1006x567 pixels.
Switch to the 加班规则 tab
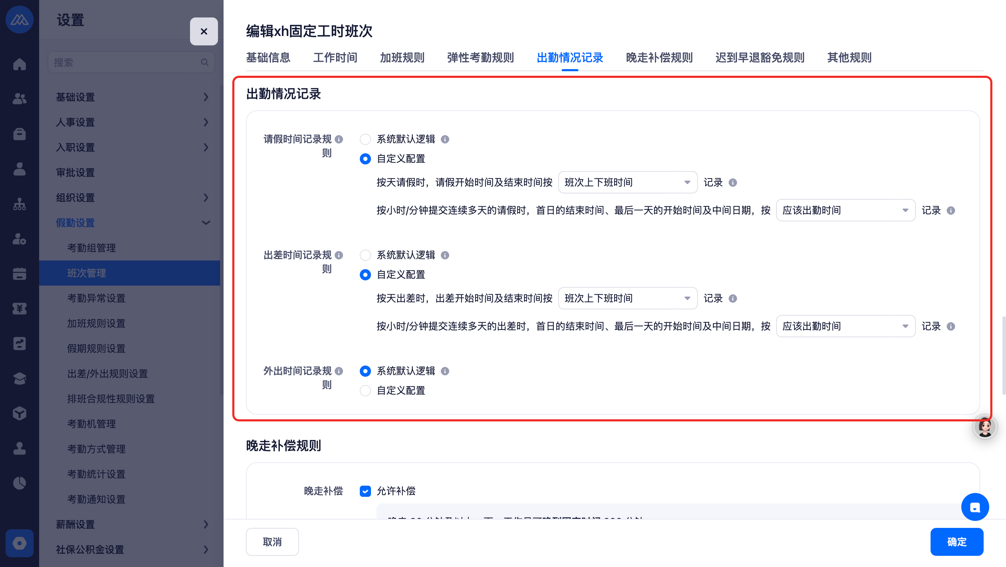click(x=402, y=58)
